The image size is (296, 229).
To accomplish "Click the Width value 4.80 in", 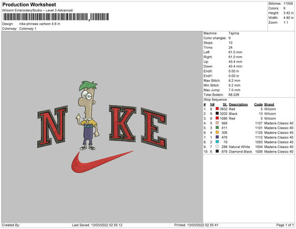I will pos(289,18).
